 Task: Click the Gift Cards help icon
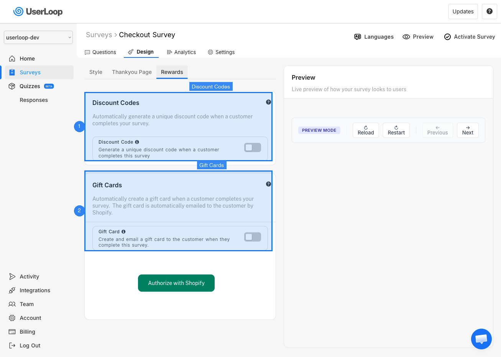tap(268, 184)
